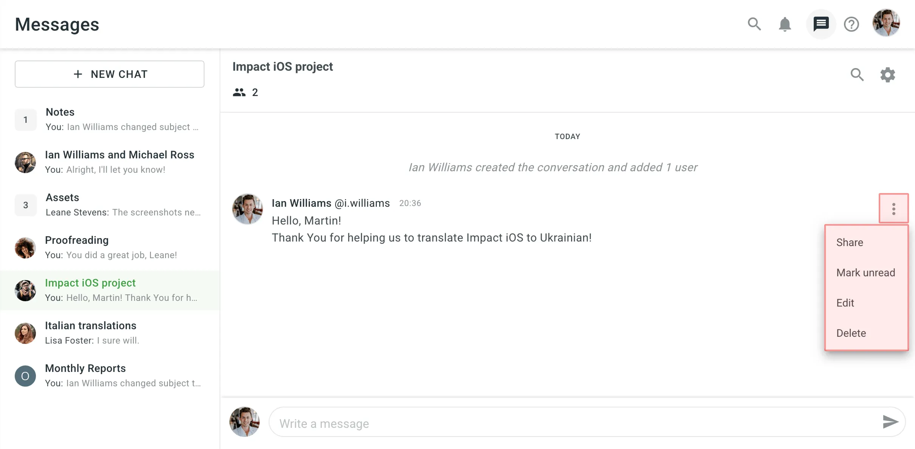Open the notifications bell
The height and width of the screenshot is (449, 915).
[x=785, y=24]
